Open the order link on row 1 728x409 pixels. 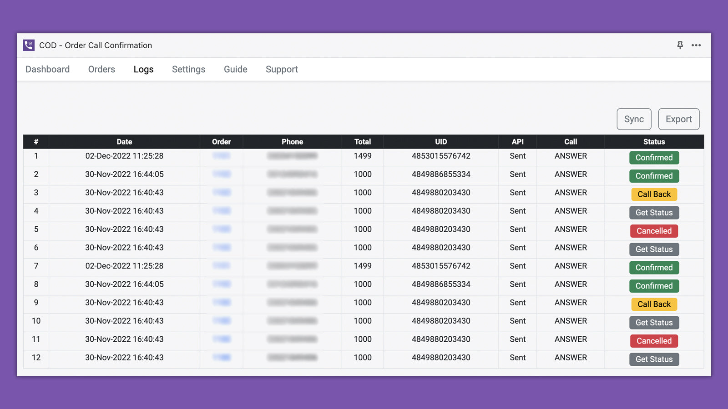pyautogui.click(x=222, y=156)
